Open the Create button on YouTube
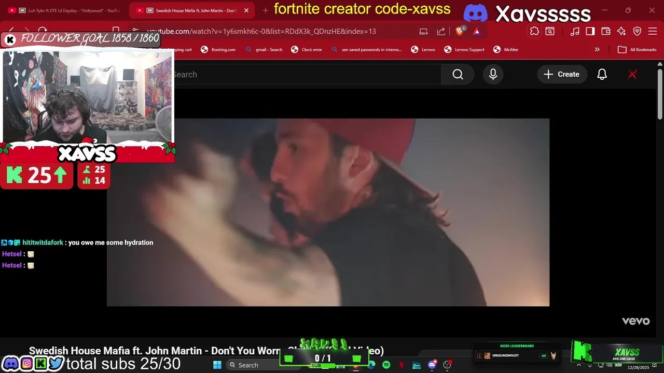 [x=562, y=75]
